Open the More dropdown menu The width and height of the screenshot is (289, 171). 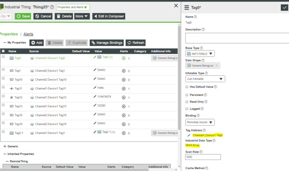click(x=82, y=16)
